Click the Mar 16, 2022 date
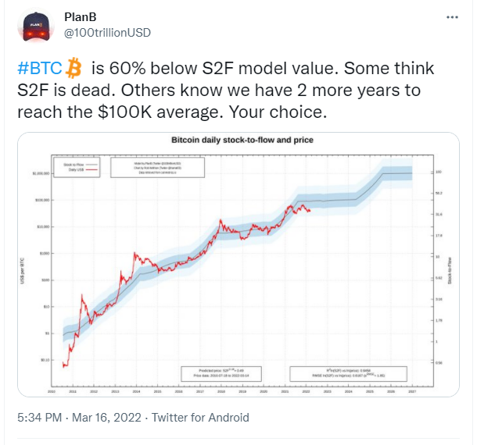The image size is (477, 445). pyautogui.click(x=106, y=418)
